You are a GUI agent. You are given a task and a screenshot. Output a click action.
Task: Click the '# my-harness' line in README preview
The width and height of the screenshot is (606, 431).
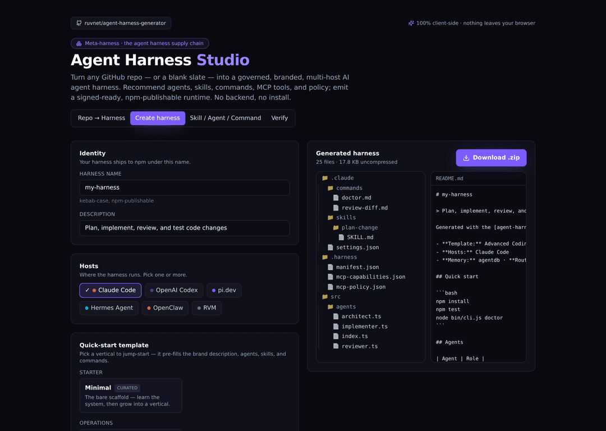pos(454,194)
